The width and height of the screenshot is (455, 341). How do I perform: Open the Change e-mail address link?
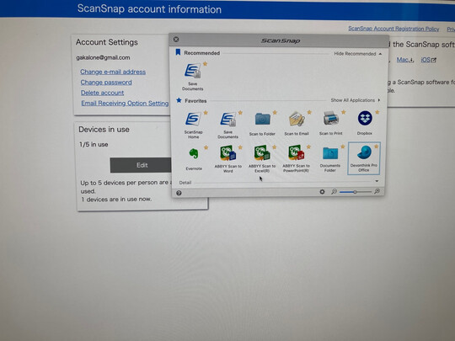pyautogui.click(x=113, y=72)
